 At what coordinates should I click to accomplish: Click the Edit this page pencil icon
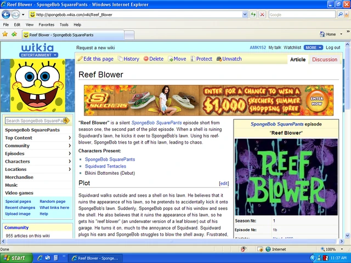(x=80, y=59)
